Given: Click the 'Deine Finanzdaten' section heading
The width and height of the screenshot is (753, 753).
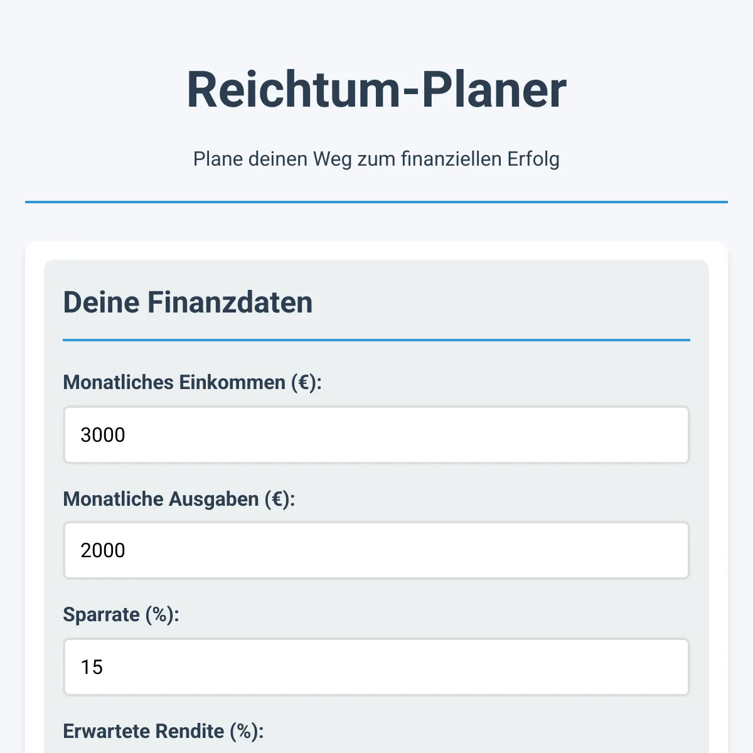Looking at the screenshot, I should (188, 302).
